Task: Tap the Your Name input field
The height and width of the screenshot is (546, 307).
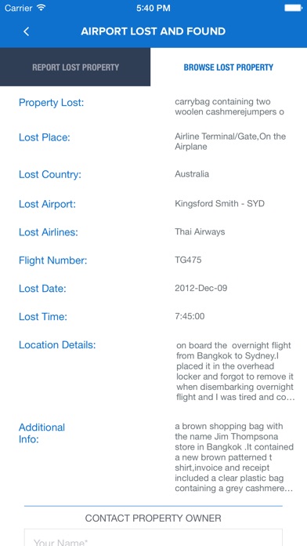Action: [x=153, y=537]
